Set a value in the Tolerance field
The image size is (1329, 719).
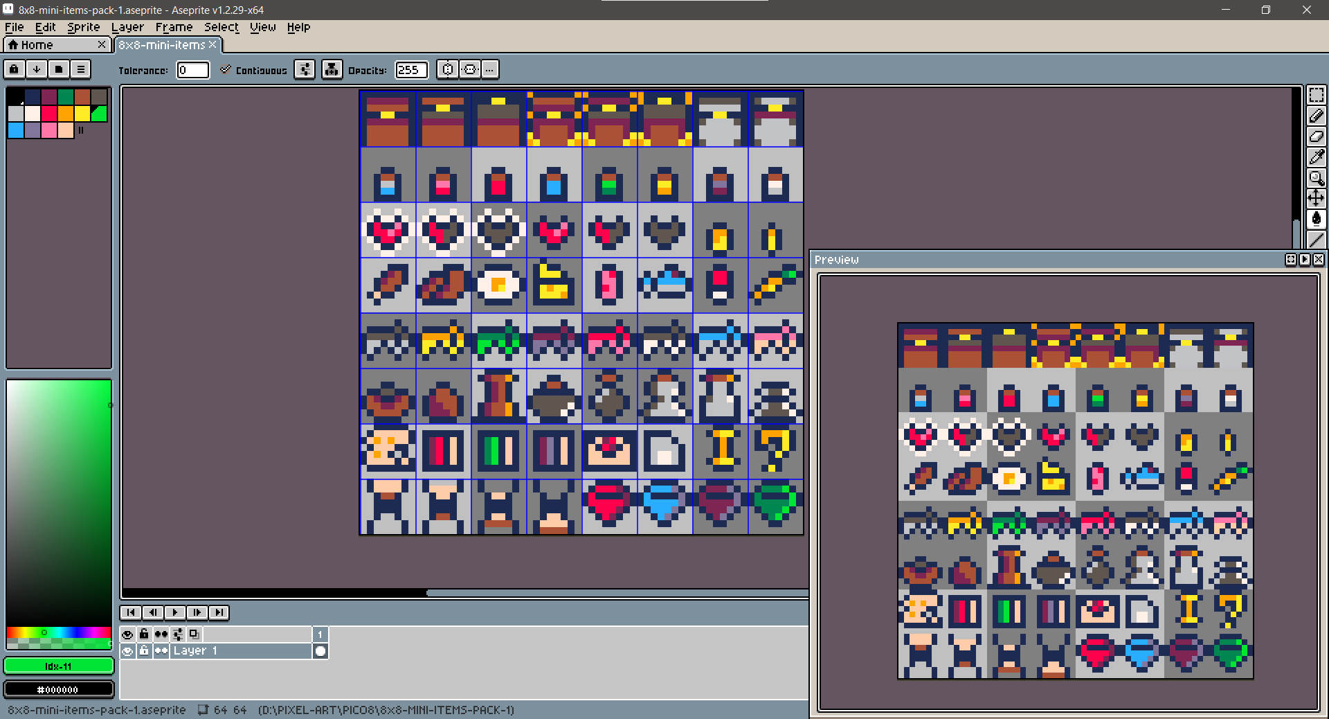pos(192,70)
